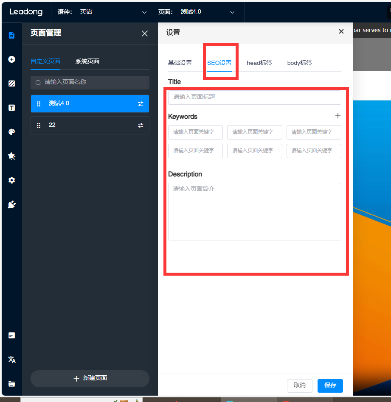Click the add component plus-circle icon
This screenshot has width=391, height=402.
11,59
